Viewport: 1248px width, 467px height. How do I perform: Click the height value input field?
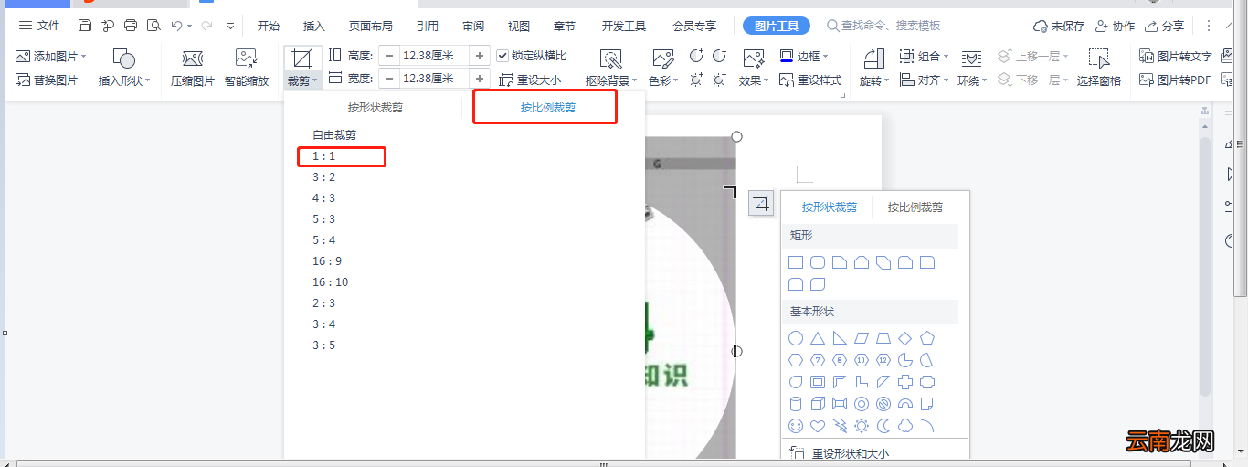435,56
